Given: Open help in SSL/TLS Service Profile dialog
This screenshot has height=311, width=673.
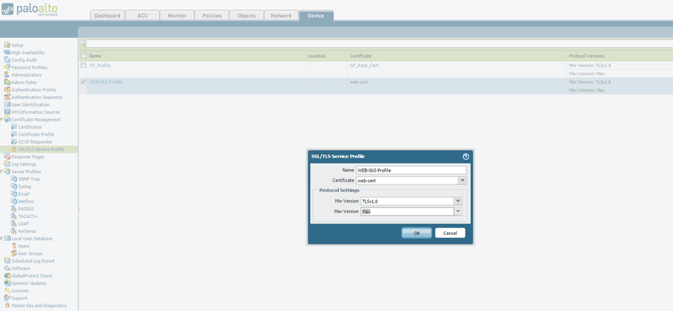Looking at the screenshot, I should [x=466, y=157].
